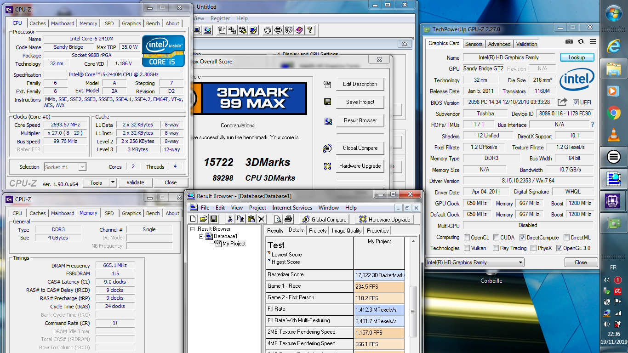
Task: Switch to the Advanced tab in GPU-Z
Action: (499, 44)
